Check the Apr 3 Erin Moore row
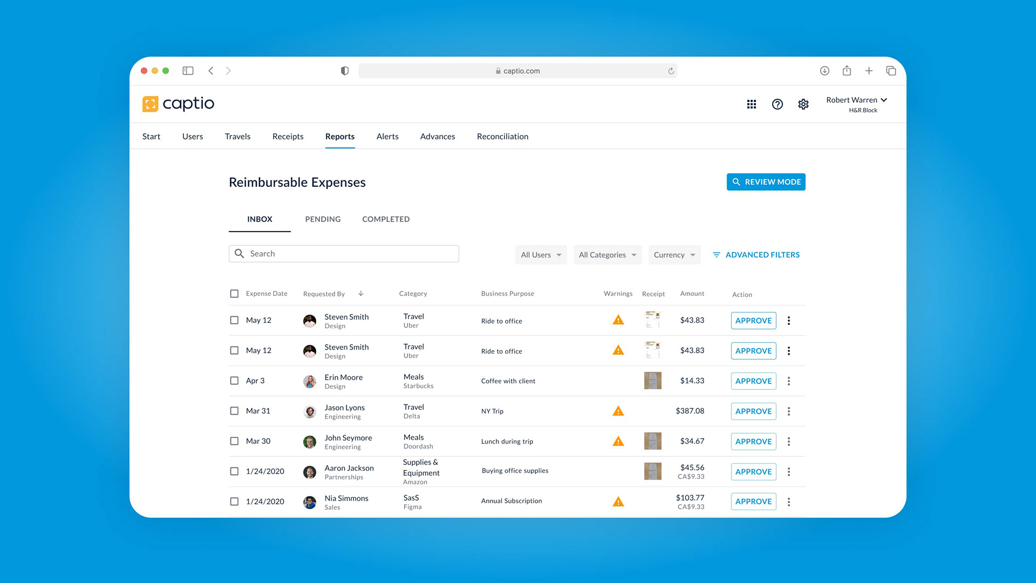Viewport: 1036px width, 583px height. 234,381
